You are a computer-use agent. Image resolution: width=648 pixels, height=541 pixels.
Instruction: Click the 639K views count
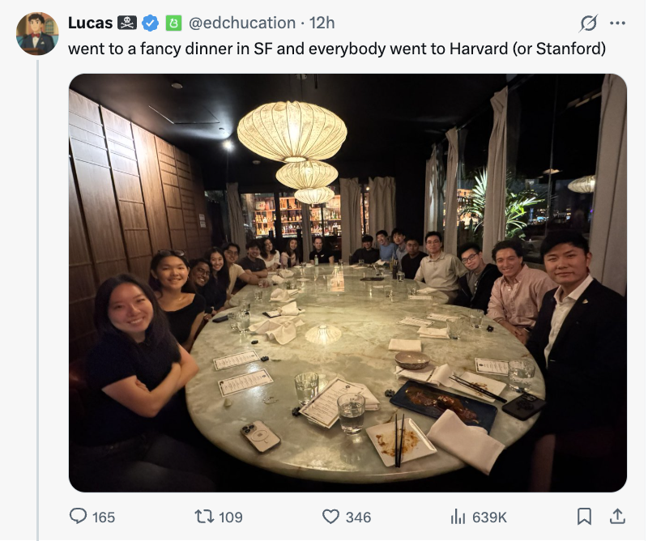coord(489,517)
